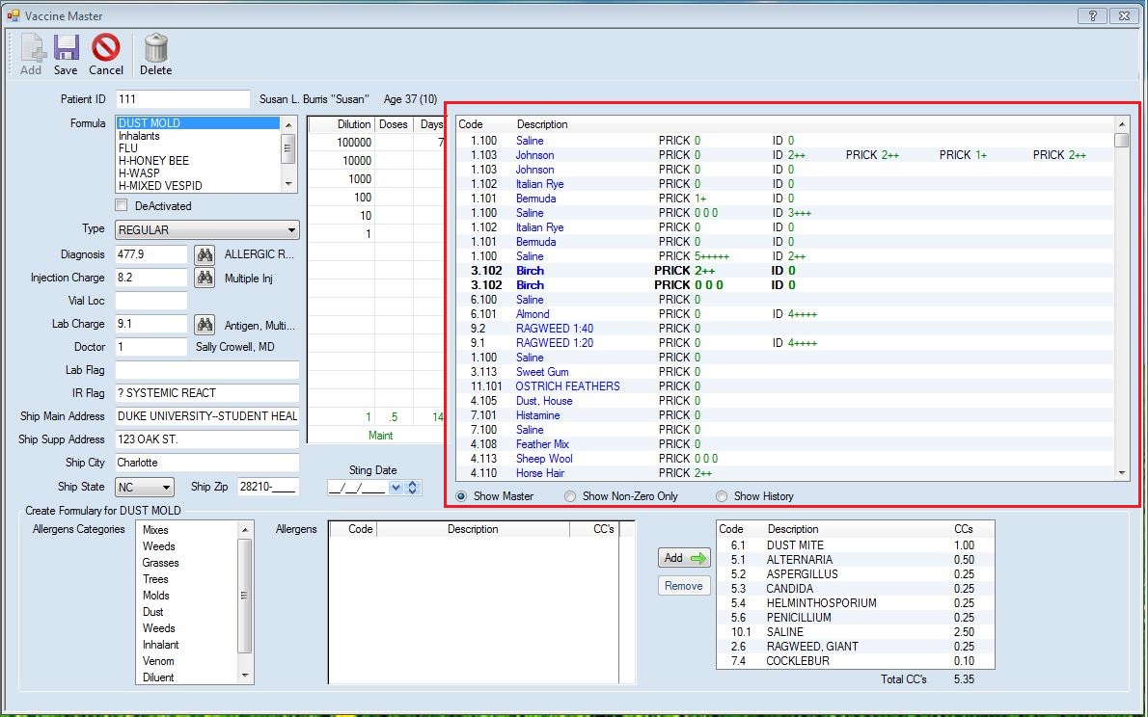
Task: Click the Delete trash can icon
Action: coord(155,48)
